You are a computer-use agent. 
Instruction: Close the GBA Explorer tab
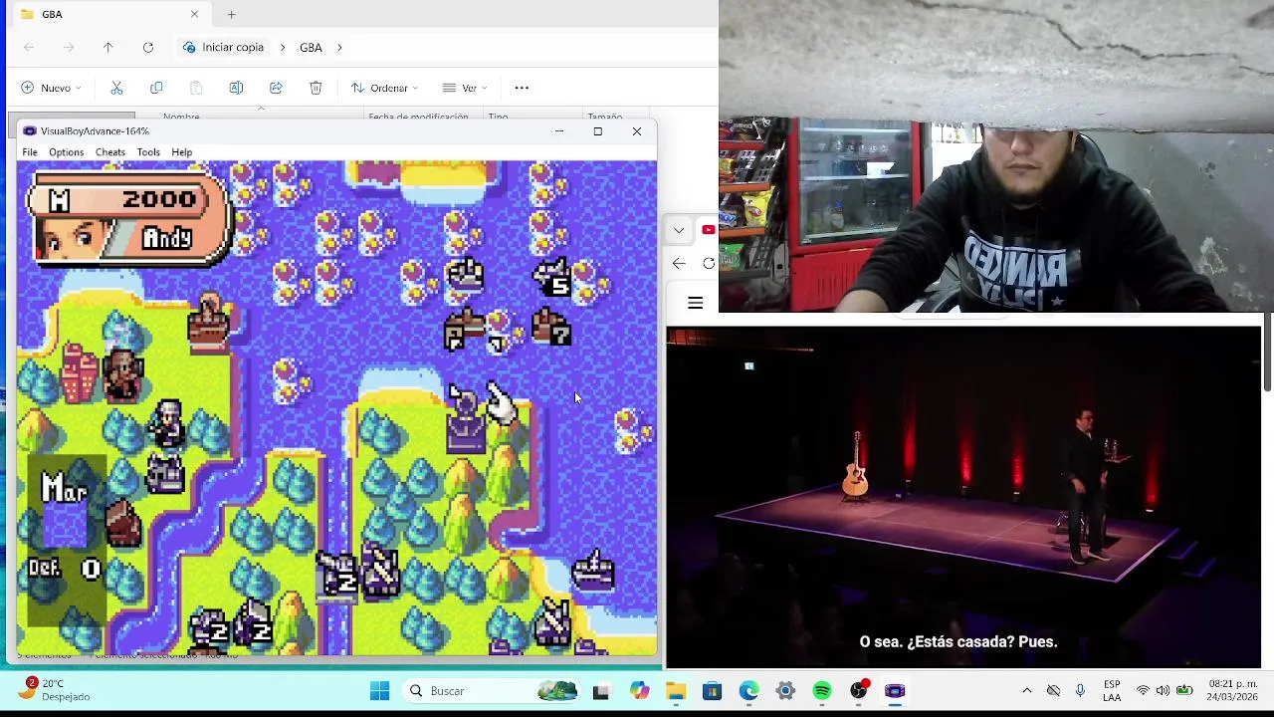tap(194, 14)
